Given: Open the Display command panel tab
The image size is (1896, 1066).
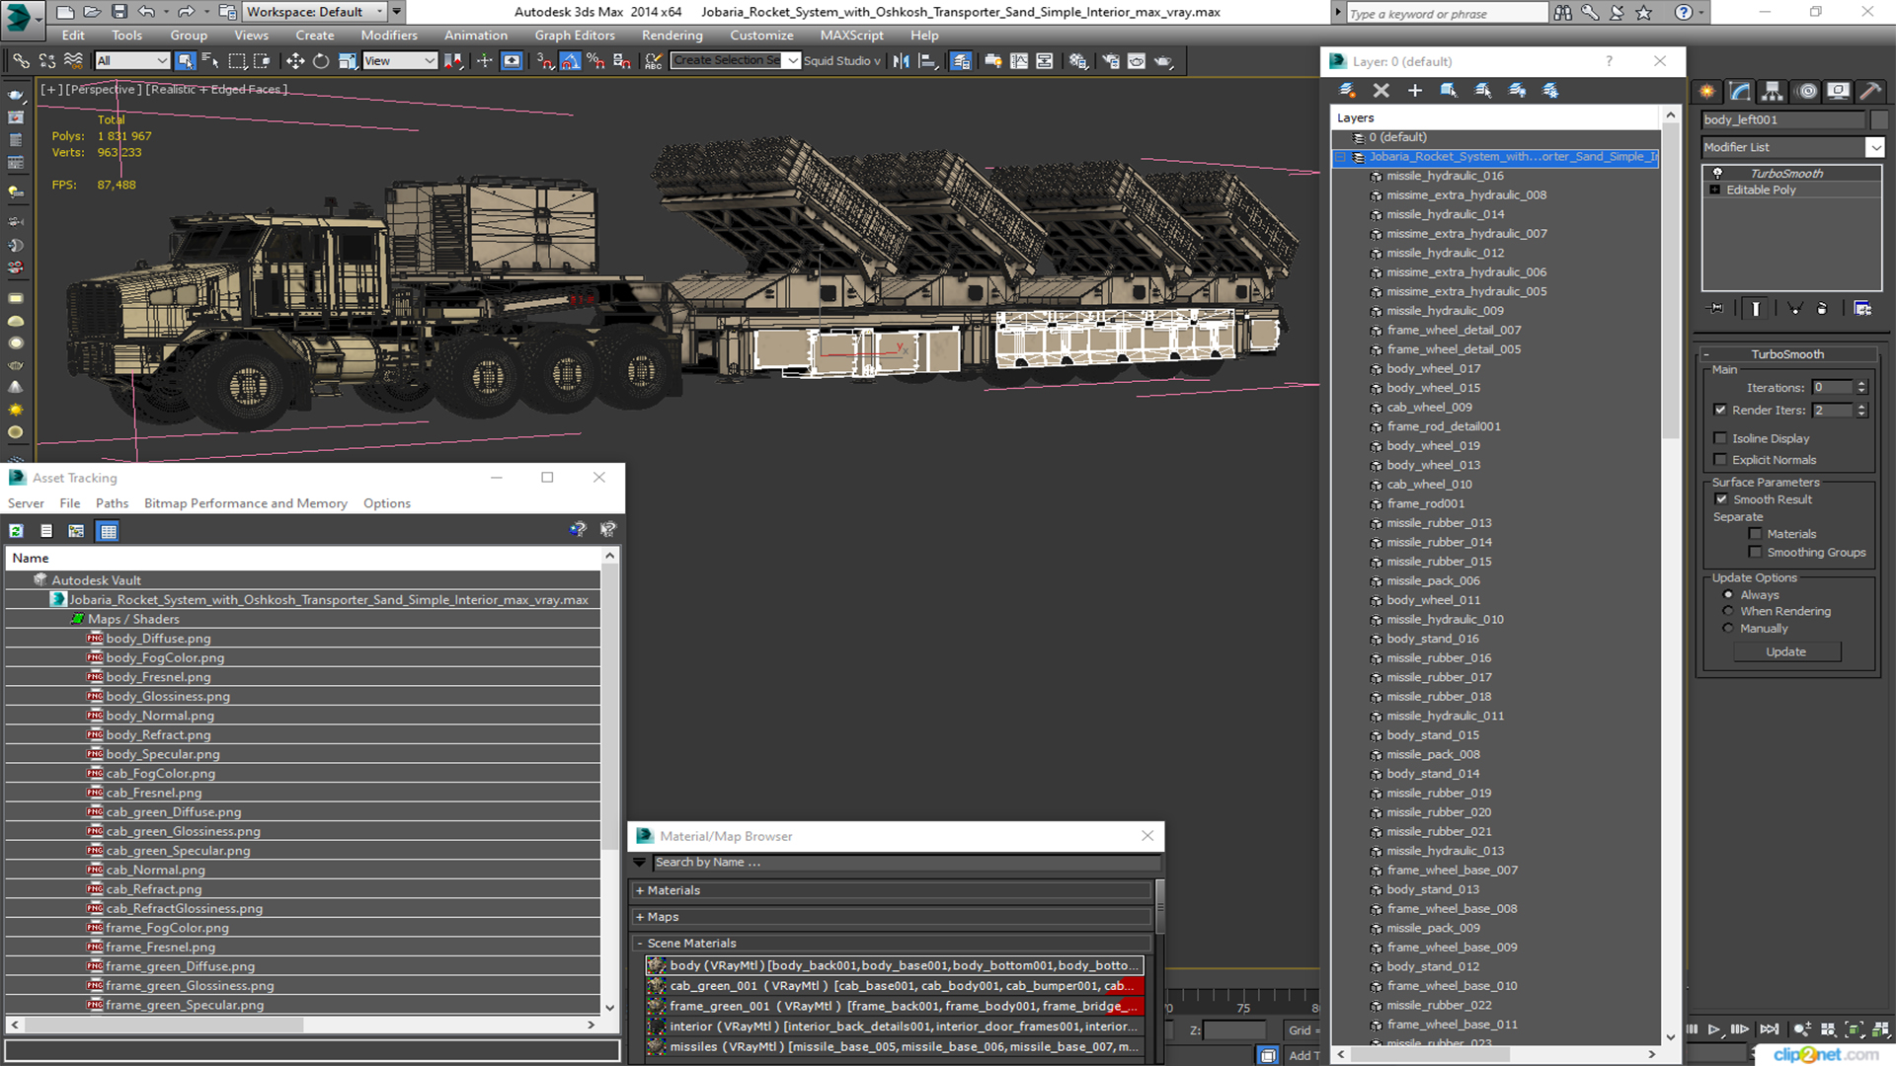Looking at the screenshot, I should point(1838,91).
